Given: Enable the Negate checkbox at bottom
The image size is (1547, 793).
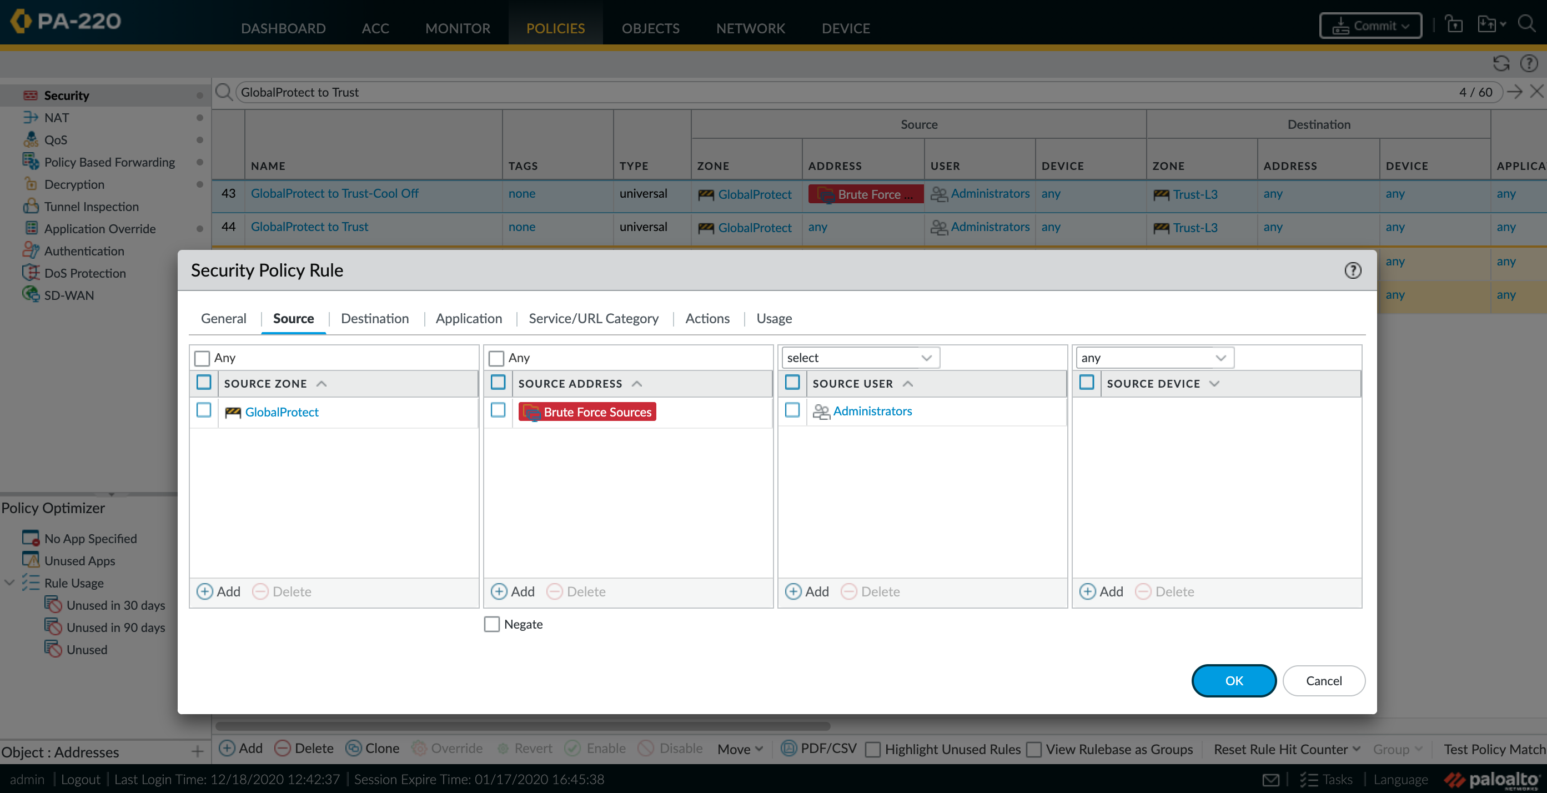Looking at the screenshot, I should (x=491, y=624).
